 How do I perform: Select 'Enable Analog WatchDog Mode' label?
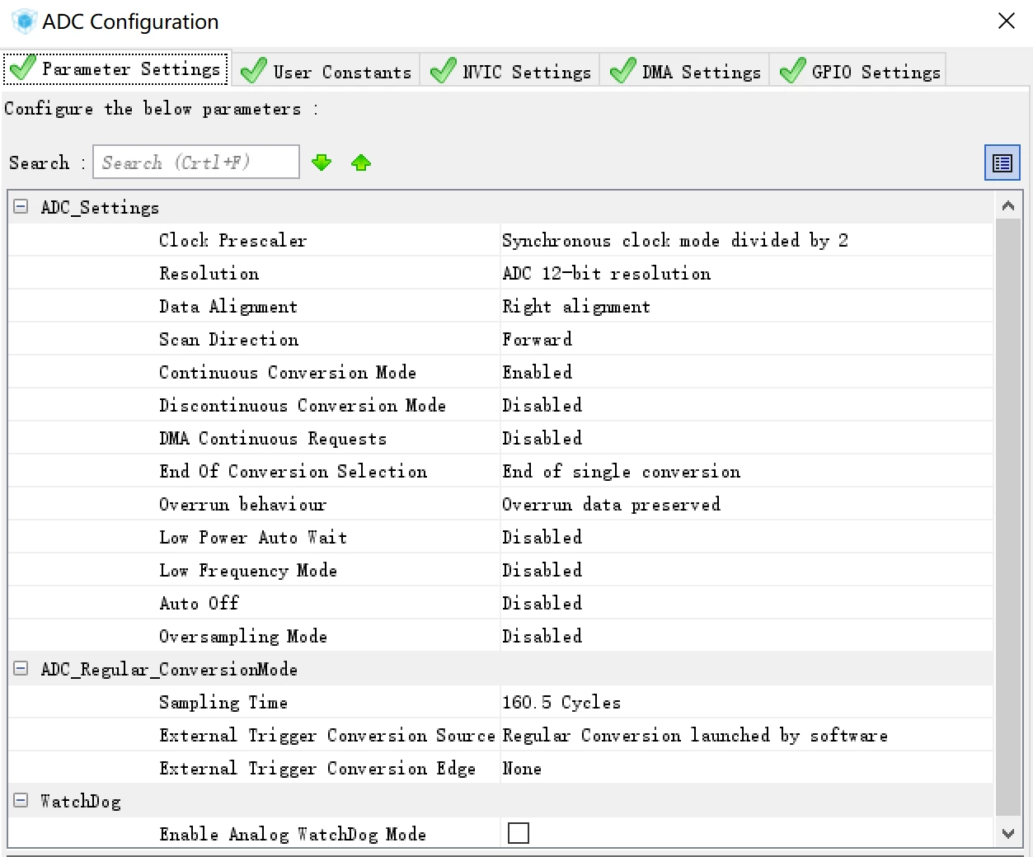coord(293,834)
